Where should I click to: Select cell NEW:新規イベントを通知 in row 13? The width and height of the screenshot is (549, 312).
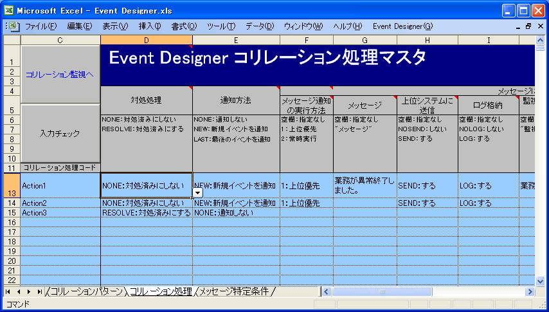(x=236, y=185)
